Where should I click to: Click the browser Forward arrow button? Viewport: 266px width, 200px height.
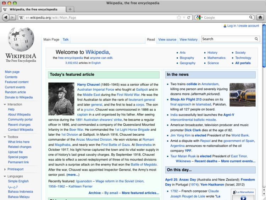pyautogui.click(x=12, y=17)
